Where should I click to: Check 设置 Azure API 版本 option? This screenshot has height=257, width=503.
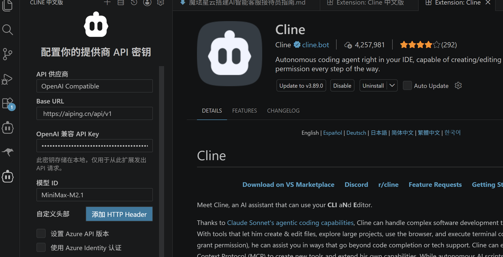point(41,233)
